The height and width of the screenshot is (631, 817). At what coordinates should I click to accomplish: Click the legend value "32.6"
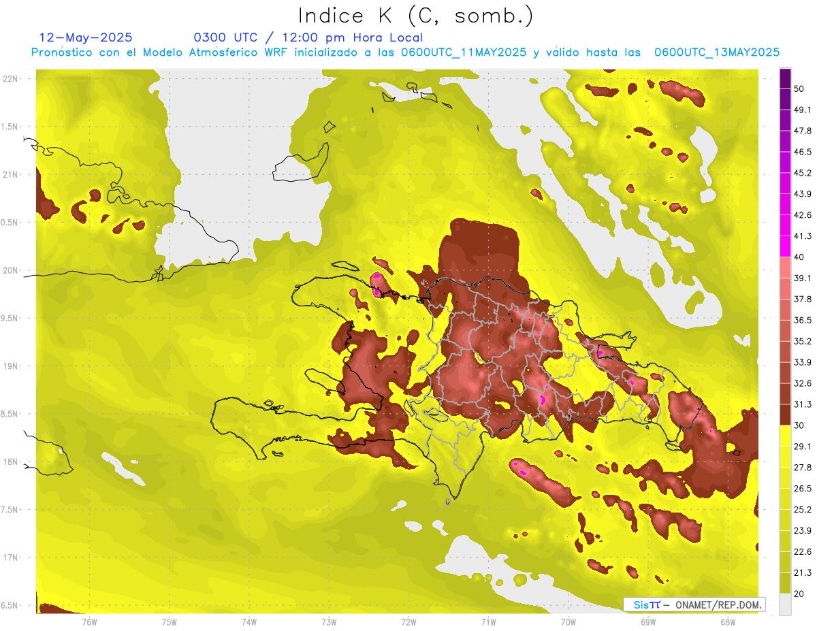802,383
